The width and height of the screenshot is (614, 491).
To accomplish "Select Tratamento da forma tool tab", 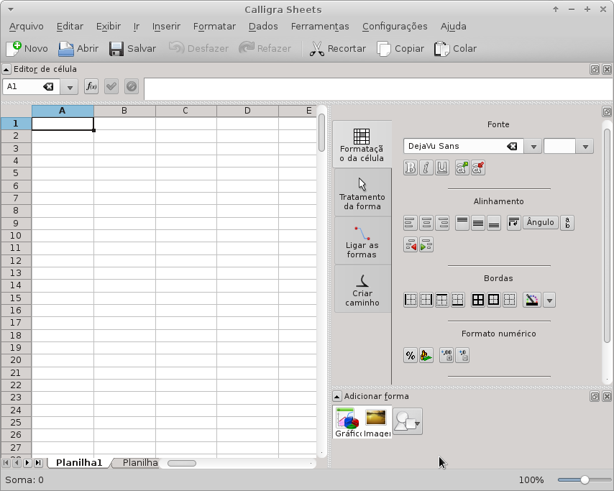I will (x=362, y=193).
